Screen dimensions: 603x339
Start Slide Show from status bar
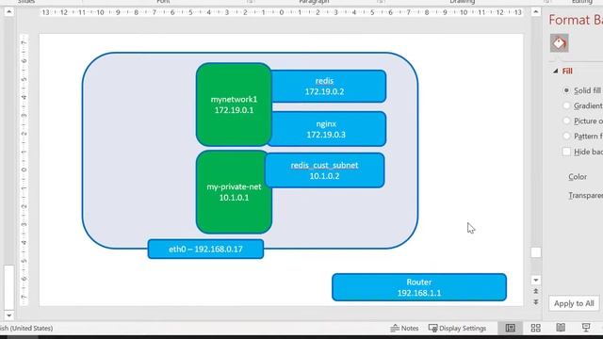click(586, 328)
